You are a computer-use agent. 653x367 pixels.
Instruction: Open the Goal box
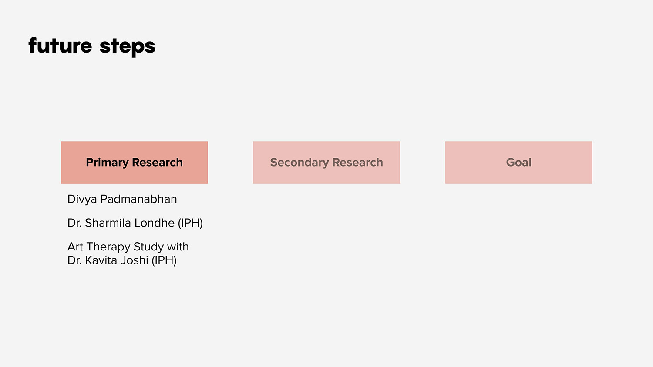518,162
